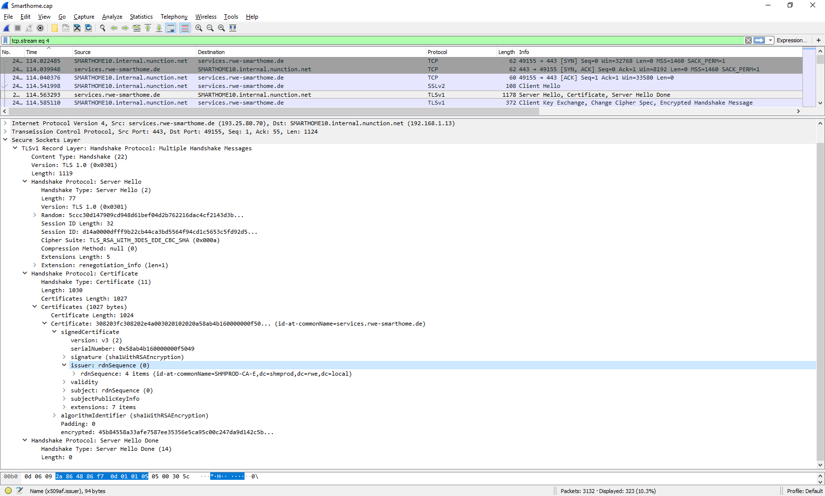This screenshot has width=825, height=496.
Task: Click the Go to last packet icon
Action: 159,28
